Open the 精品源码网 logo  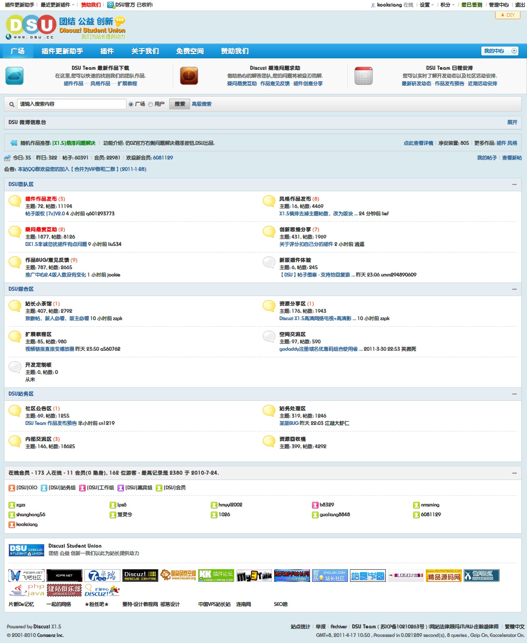pyautogui.click(x=444, y=575)
